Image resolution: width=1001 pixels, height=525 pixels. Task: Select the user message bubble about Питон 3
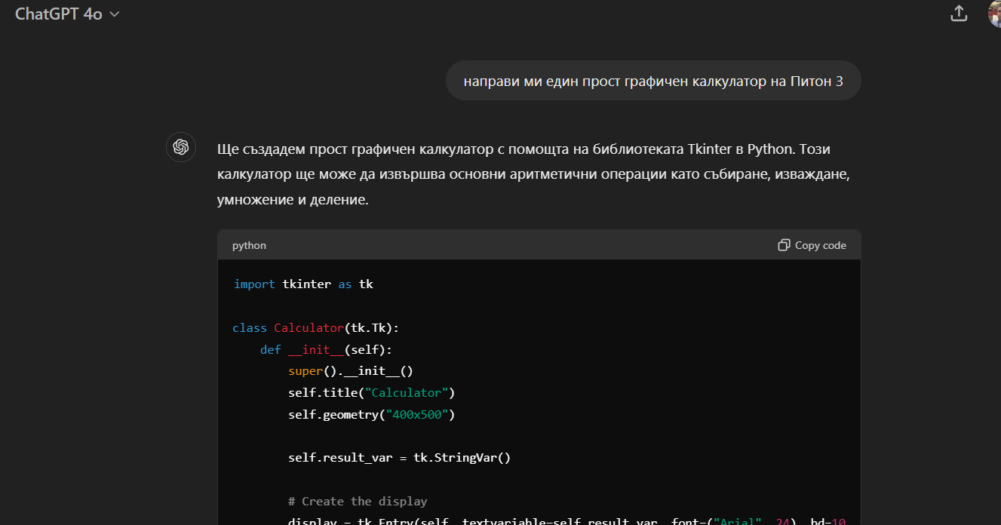coord(653,81)
